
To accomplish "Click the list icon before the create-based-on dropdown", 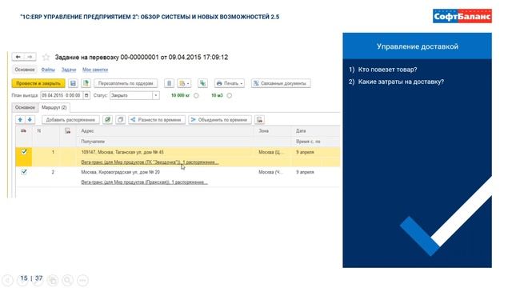I will click(169, 83).
